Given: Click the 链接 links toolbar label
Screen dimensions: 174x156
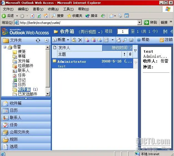Looking at the screenshot, I should [x=164, y=22].
